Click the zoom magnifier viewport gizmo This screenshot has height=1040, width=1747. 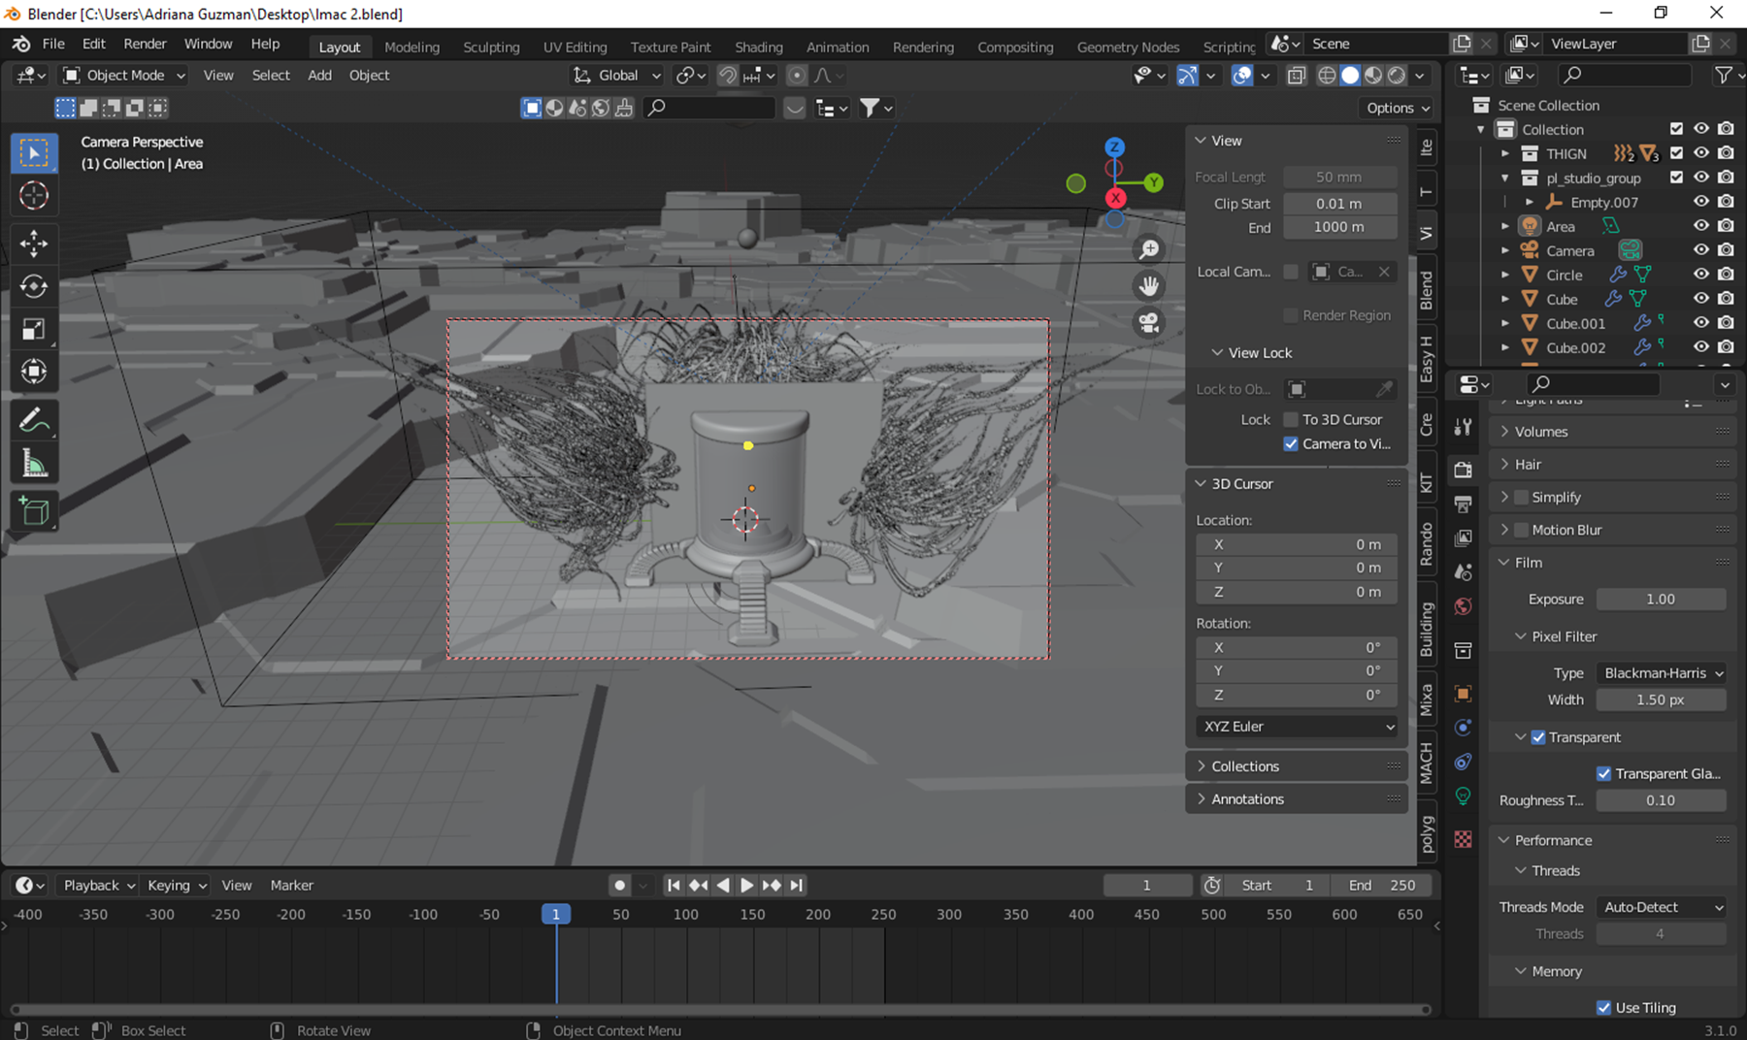(1149, 249)
